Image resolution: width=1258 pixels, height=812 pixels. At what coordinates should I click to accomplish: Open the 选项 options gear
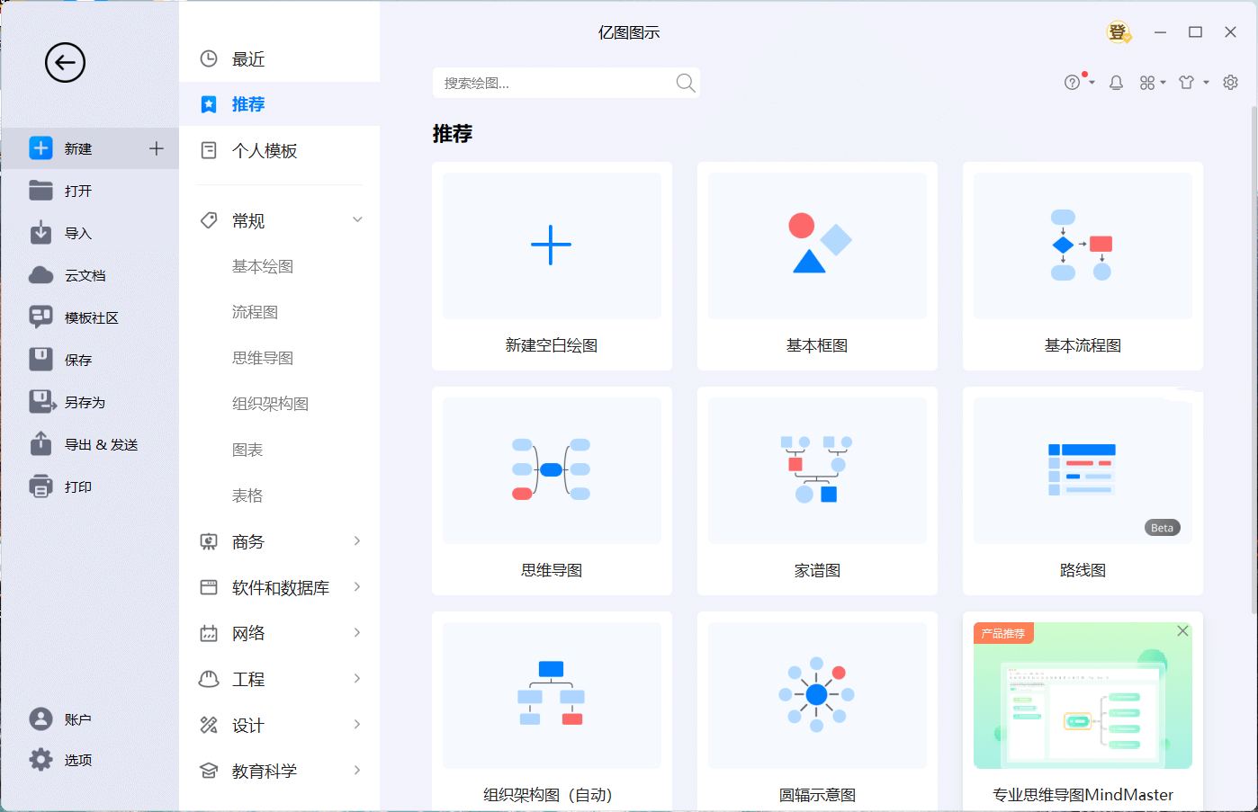(40, 759)
